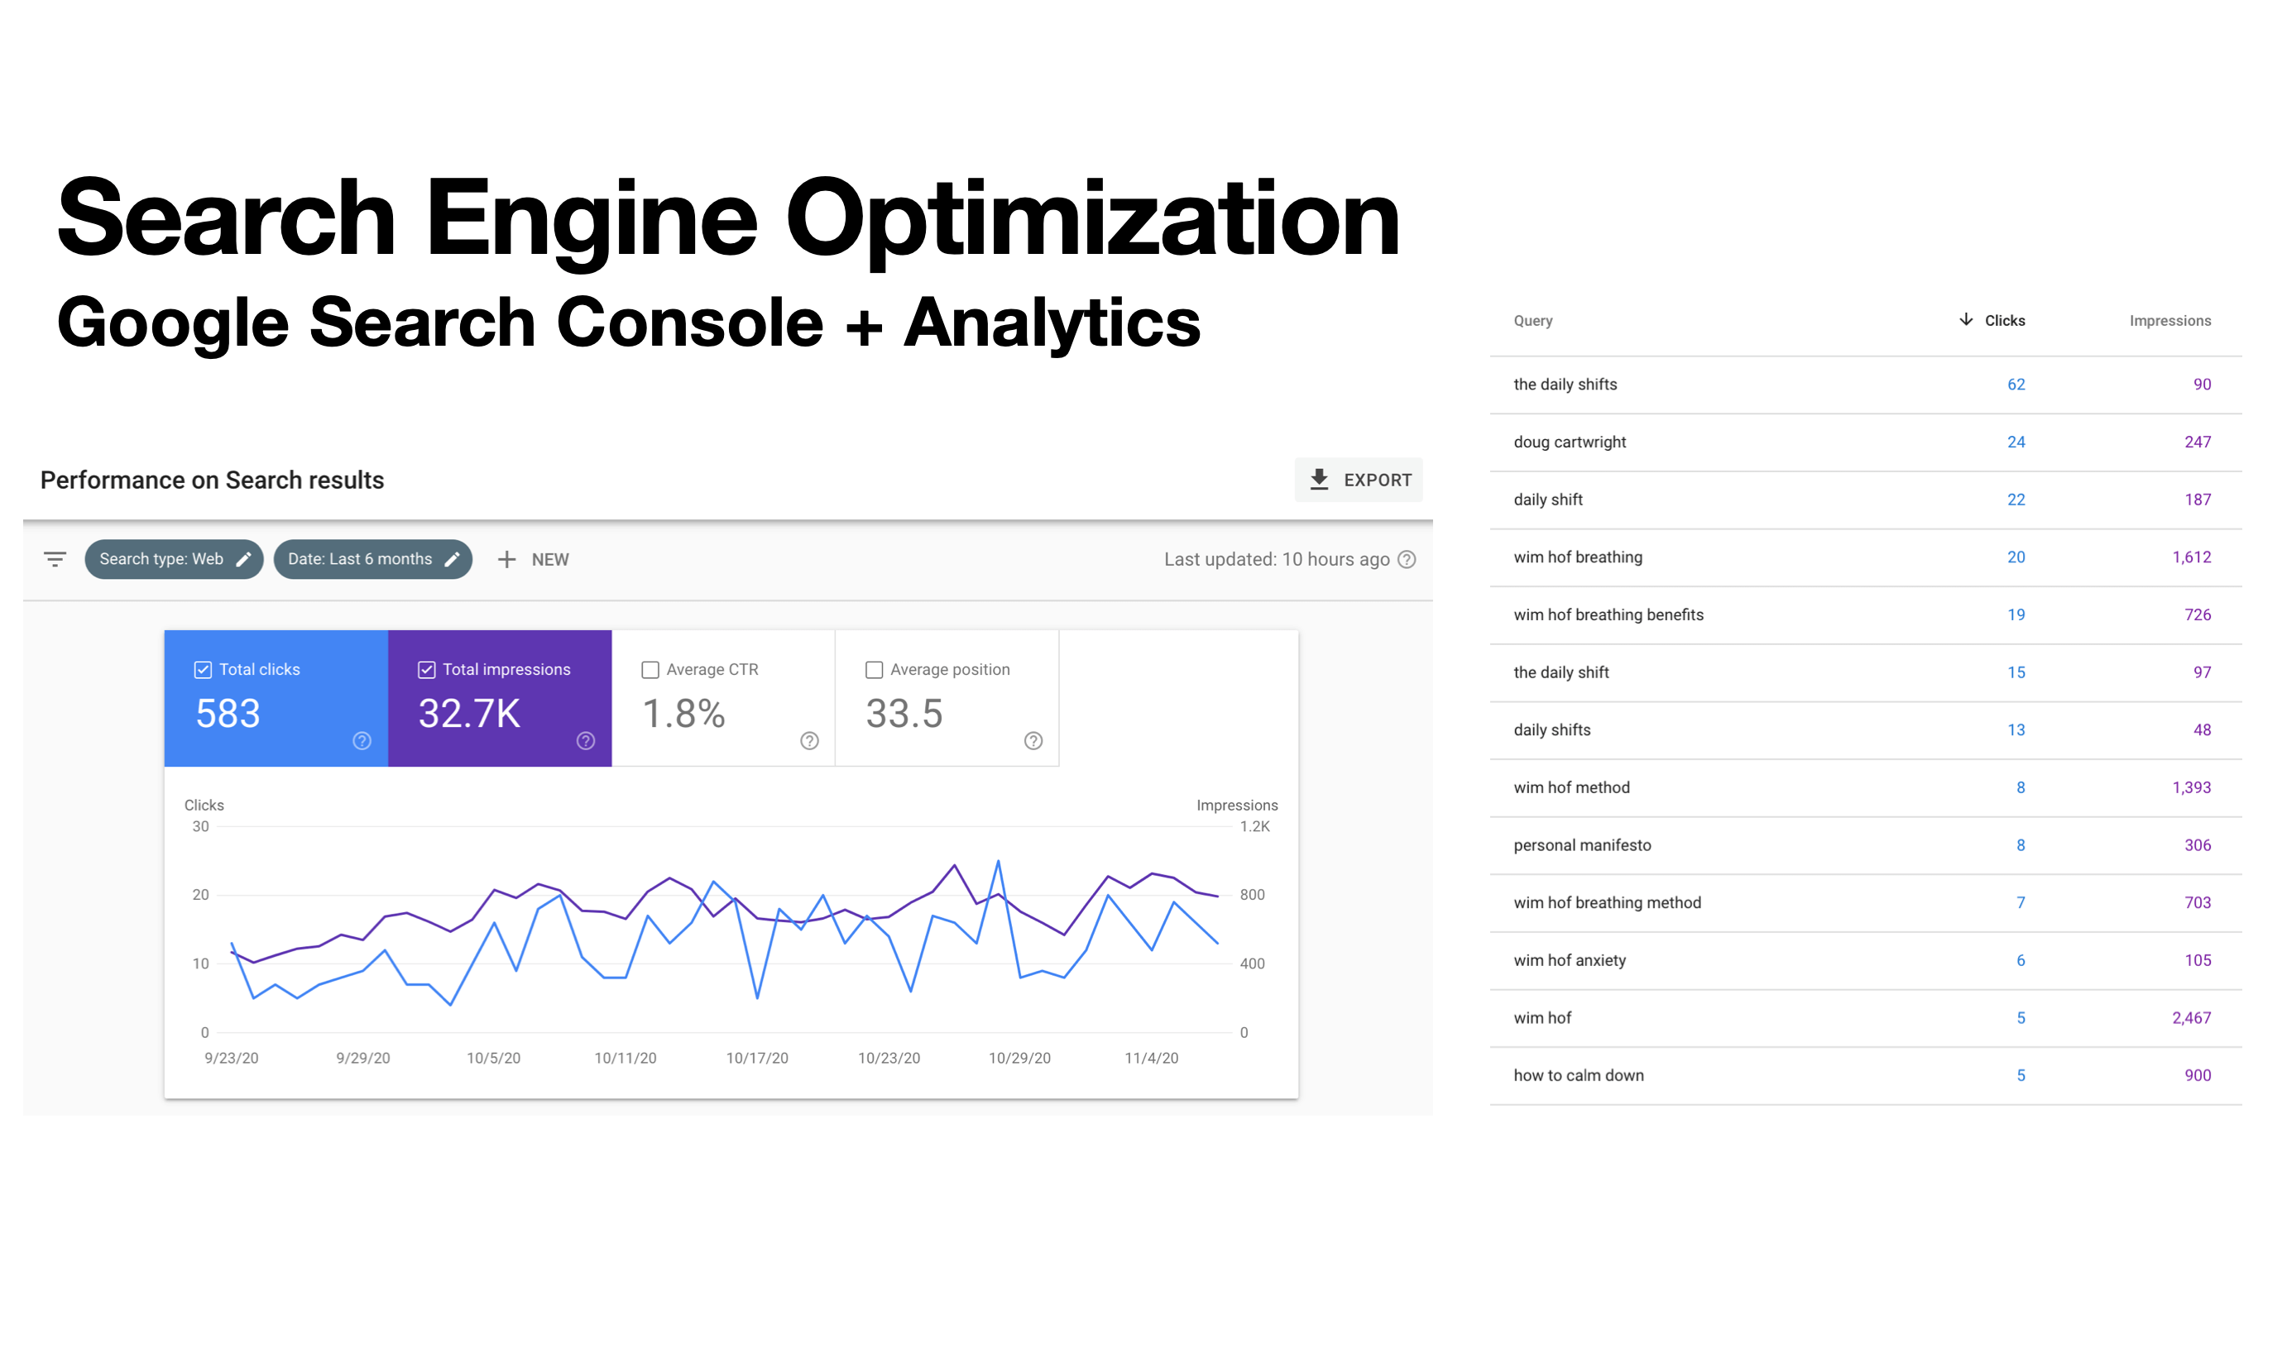Add a NEW filter
This screenshot has width=2282, height=1358.
pos(533,559)
